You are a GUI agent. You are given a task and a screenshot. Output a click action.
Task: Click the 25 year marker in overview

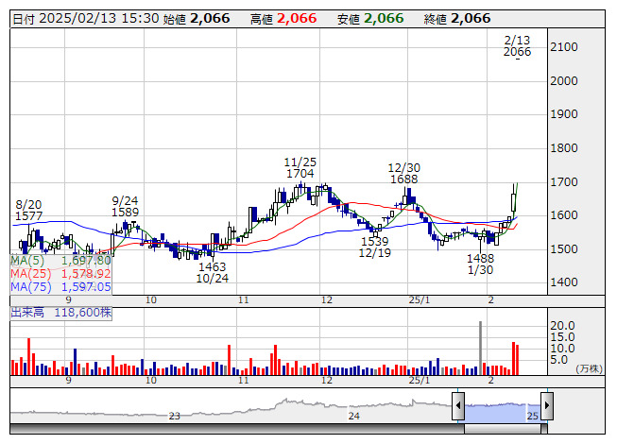click(532, 416)
